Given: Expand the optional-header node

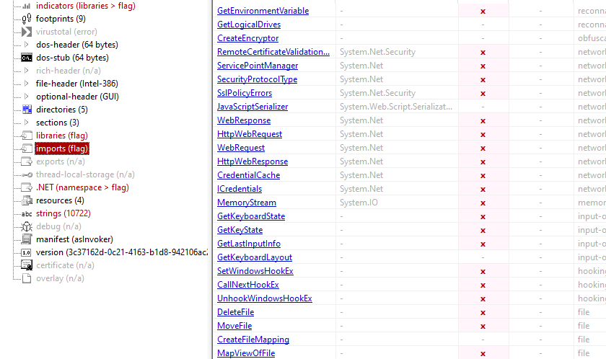Looking at the screenshot, I should pos(26,97).
